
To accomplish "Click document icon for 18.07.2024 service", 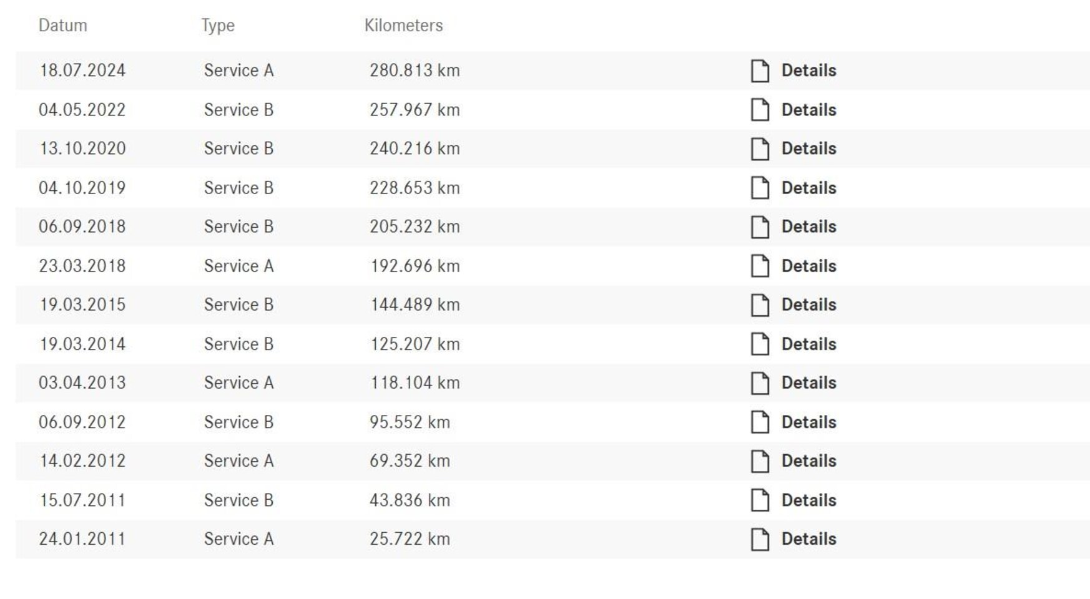I will pyautogui.click(x=760, y=71).
